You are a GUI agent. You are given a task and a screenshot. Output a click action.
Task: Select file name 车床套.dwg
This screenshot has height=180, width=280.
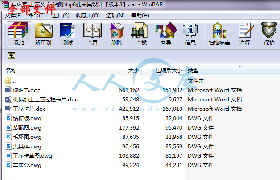(x=27, y=165)
